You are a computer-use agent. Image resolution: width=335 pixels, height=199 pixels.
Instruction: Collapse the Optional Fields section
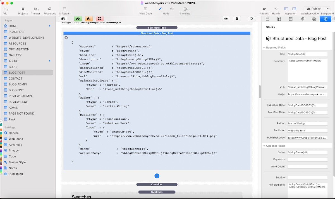click(264, 146)
